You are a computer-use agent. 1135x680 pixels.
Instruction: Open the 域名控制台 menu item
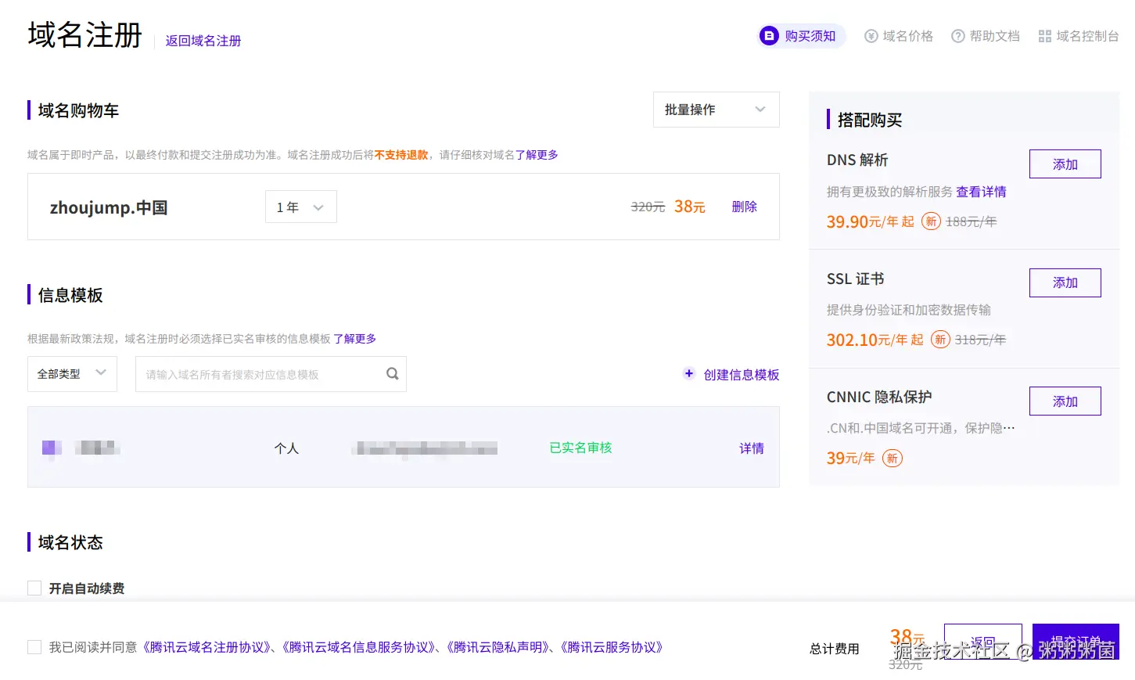pos(1079,36)
